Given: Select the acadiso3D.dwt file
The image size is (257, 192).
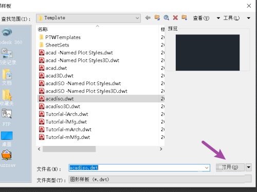Looking at the screenshot, I should 60,106.
